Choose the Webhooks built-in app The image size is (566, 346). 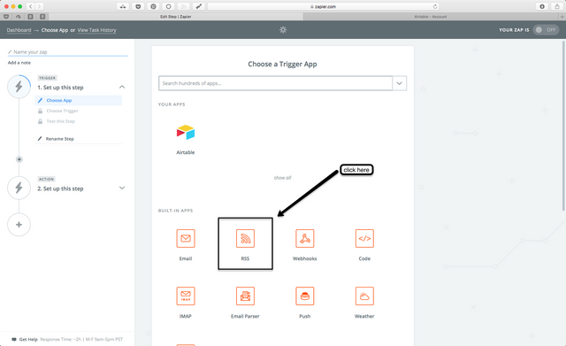[x=304, y=238]
